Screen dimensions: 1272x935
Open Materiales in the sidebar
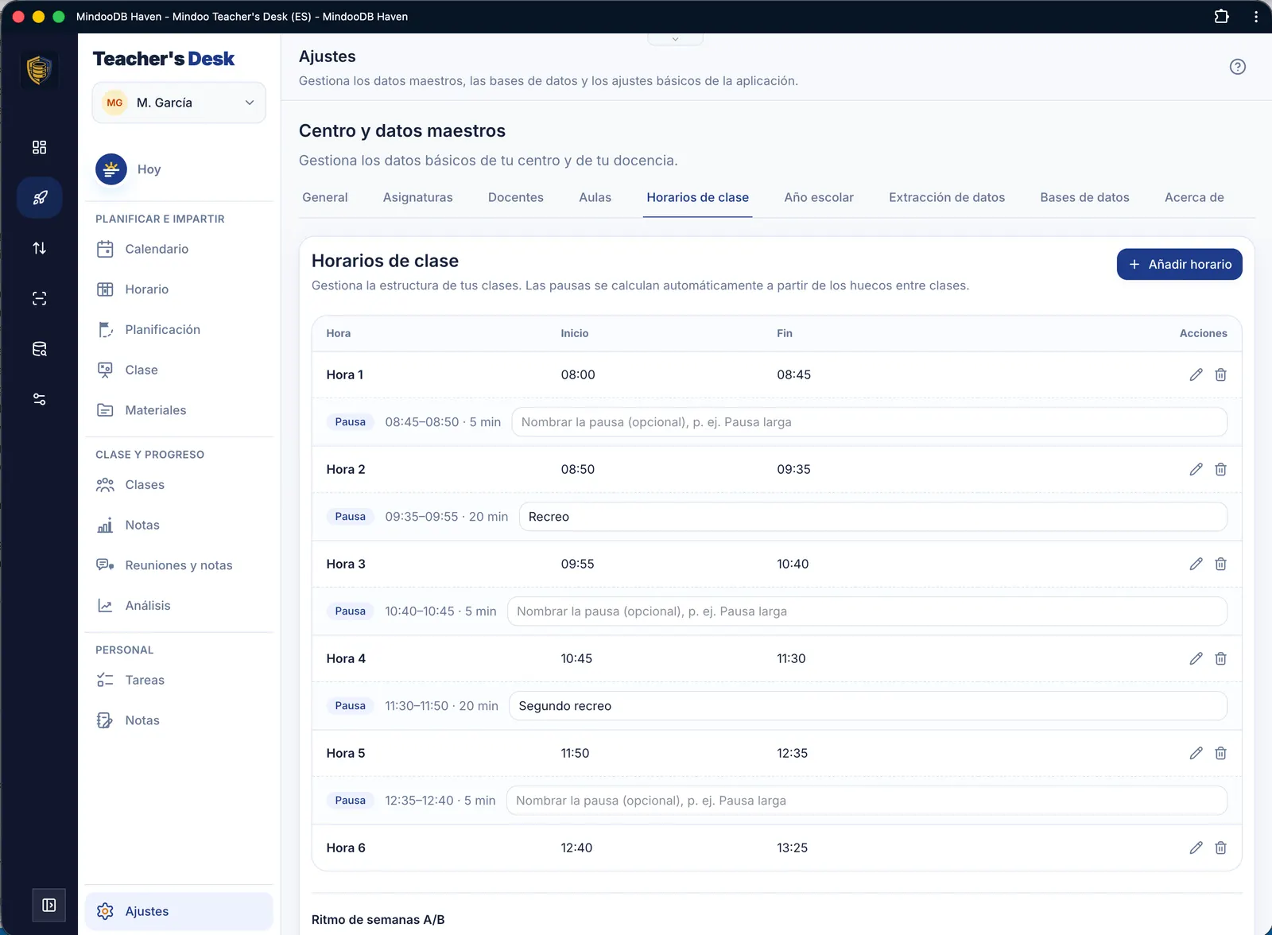click(x=179, y=410)
